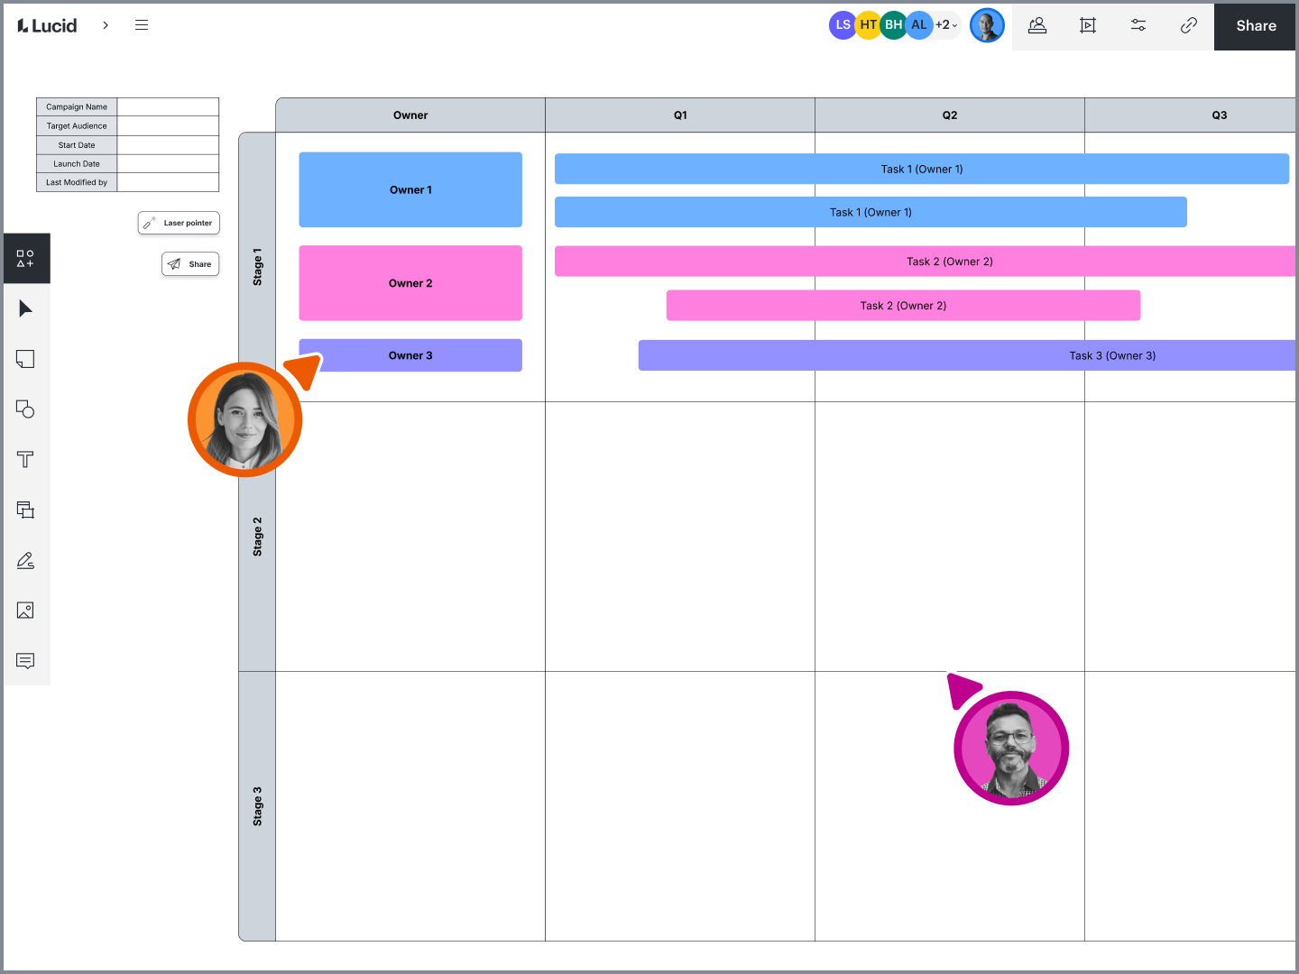This screenshot has width=1299, height=974.
Task: Select the pen drawing tool
Action: 26,561
